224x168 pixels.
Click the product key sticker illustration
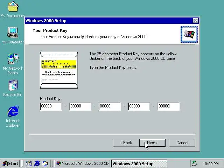pyautogui.click(x=59, y=70)
